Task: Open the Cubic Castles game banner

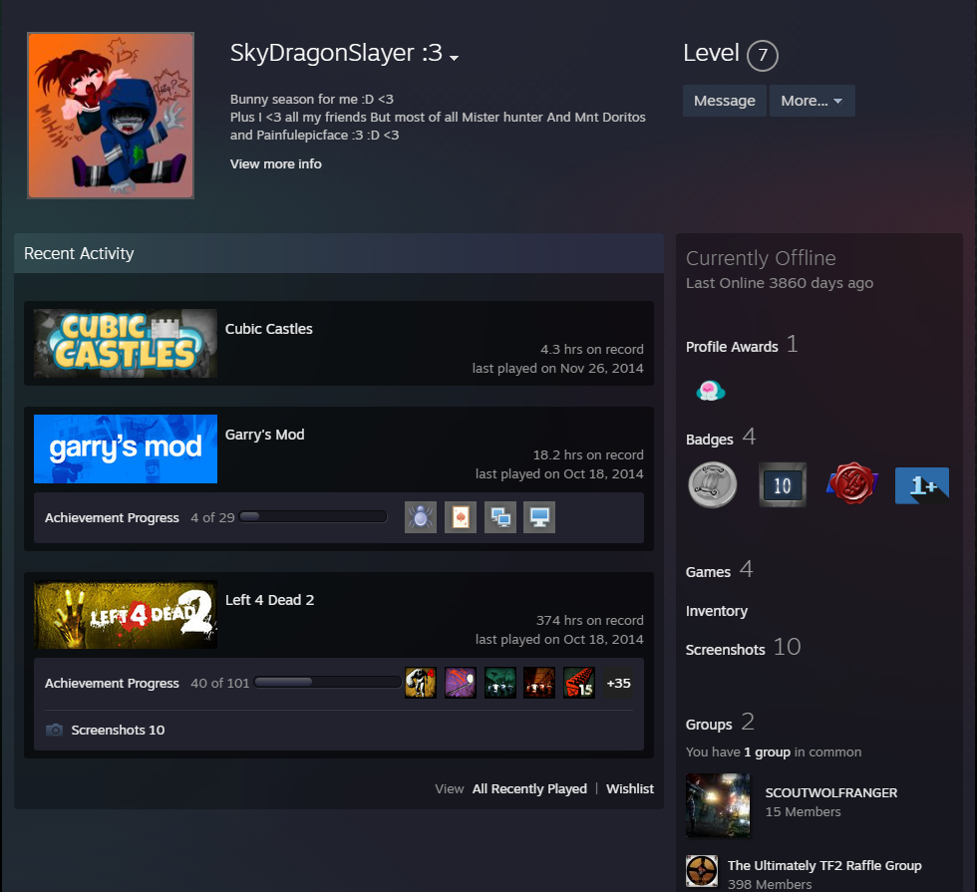Action: 126,343
